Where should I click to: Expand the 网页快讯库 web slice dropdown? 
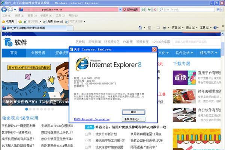click(84, 21)
